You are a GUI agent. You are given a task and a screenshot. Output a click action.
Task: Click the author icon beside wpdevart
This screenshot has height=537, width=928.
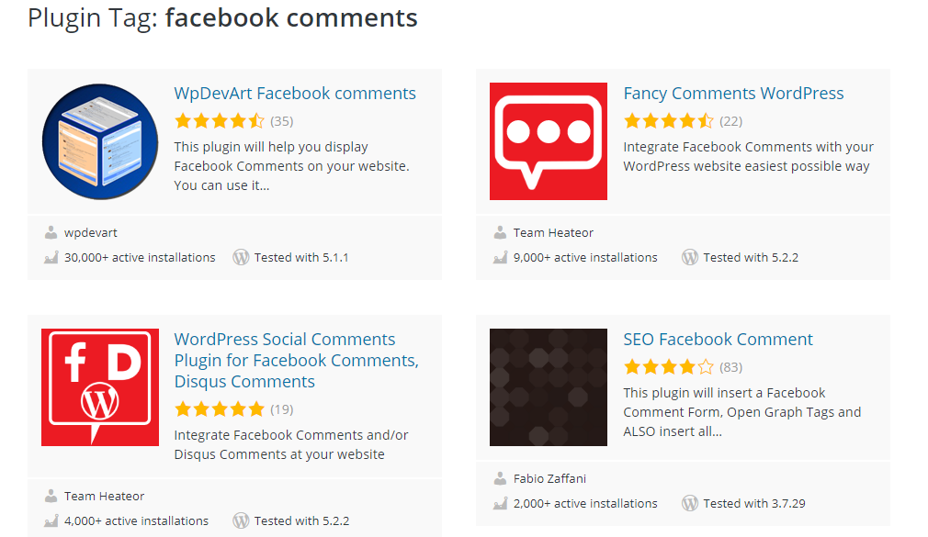pyautogui.click(x=51, y=232)
